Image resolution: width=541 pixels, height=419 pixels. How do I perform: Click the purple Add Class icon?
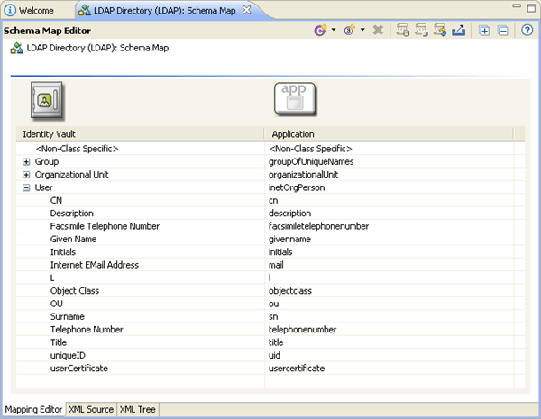pyautogui.click(x=320, y=31)
